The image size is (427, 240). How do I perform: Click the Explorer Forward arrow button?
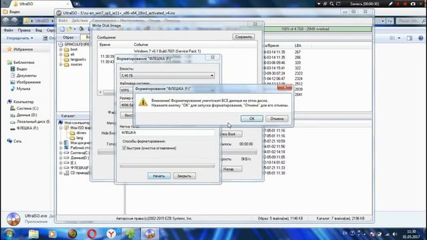pos(15,21)
